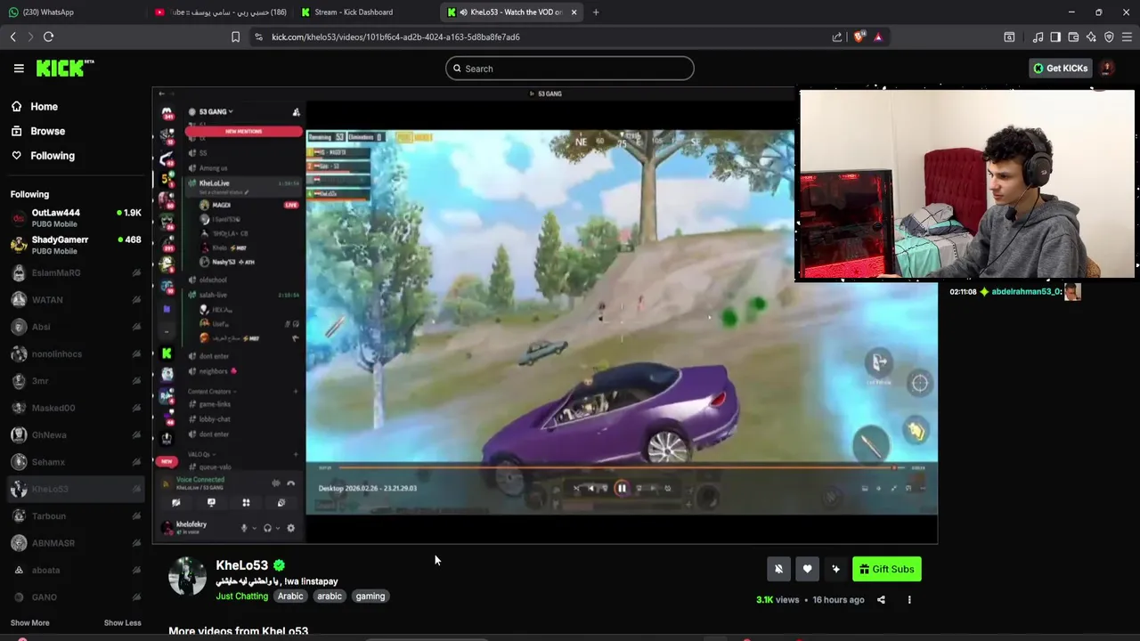Screen dimensions: 1140x641
Task: Toggle follow heart for KheLo53
Action: tap(807, 569)
